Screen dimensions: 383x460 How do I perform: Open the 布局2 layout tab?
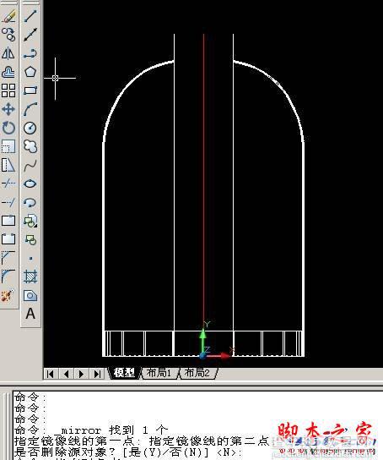click(197, 373)
